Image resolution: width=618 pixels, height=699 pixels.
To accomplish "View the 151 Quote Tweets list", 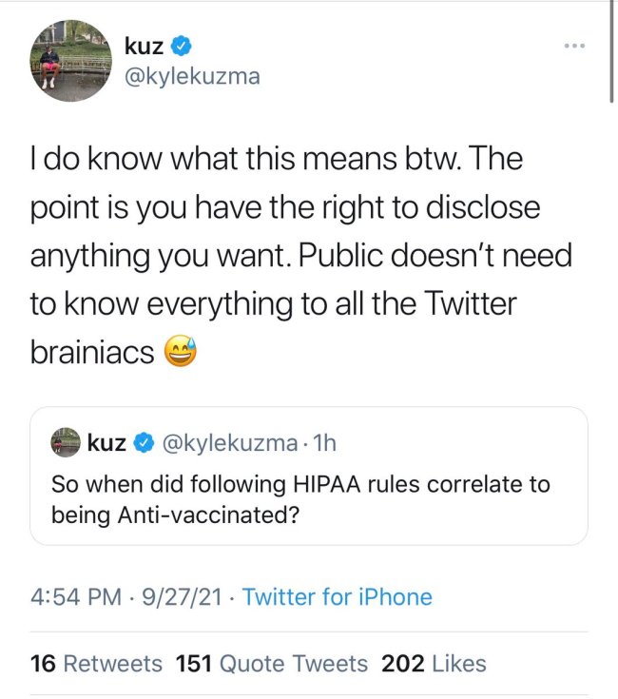I will [273, 663].
